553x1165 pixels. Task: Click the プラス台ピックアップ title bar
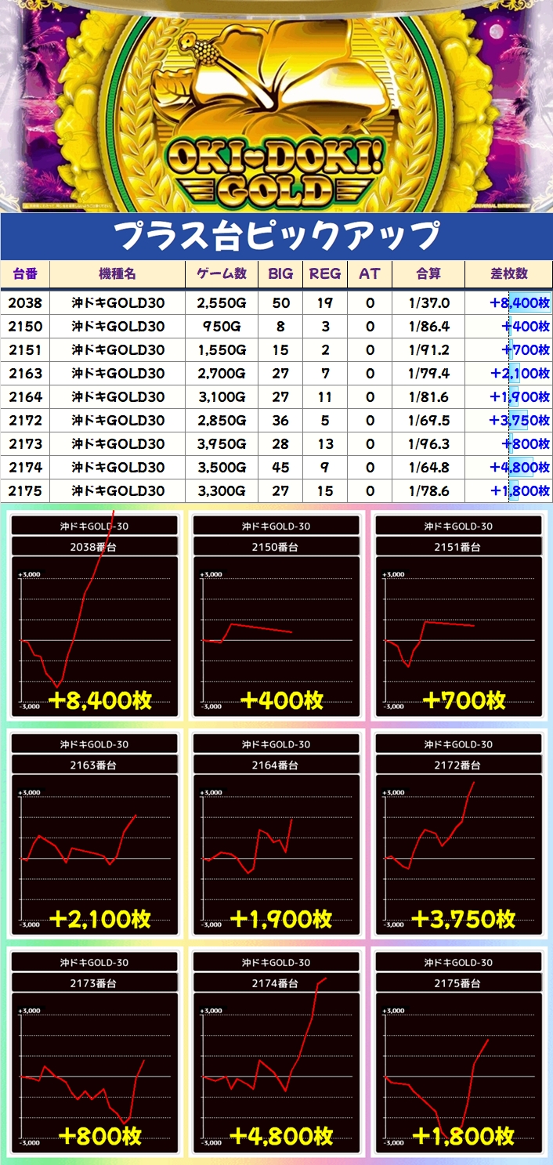276,236
